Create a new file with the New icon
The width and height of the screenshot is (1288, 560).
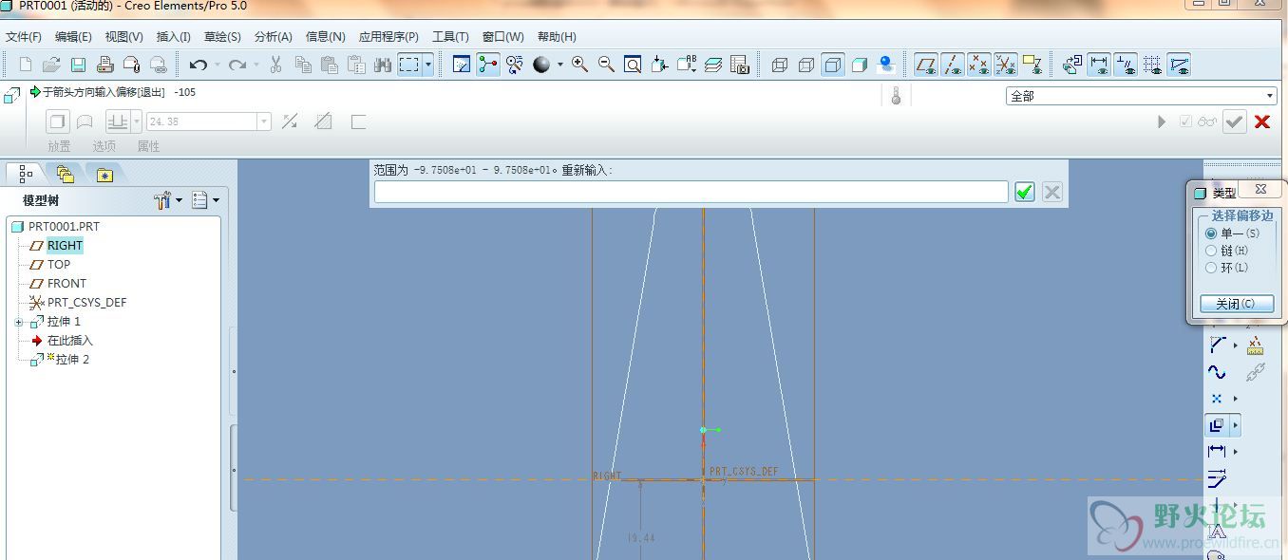(x=25, y=65)
